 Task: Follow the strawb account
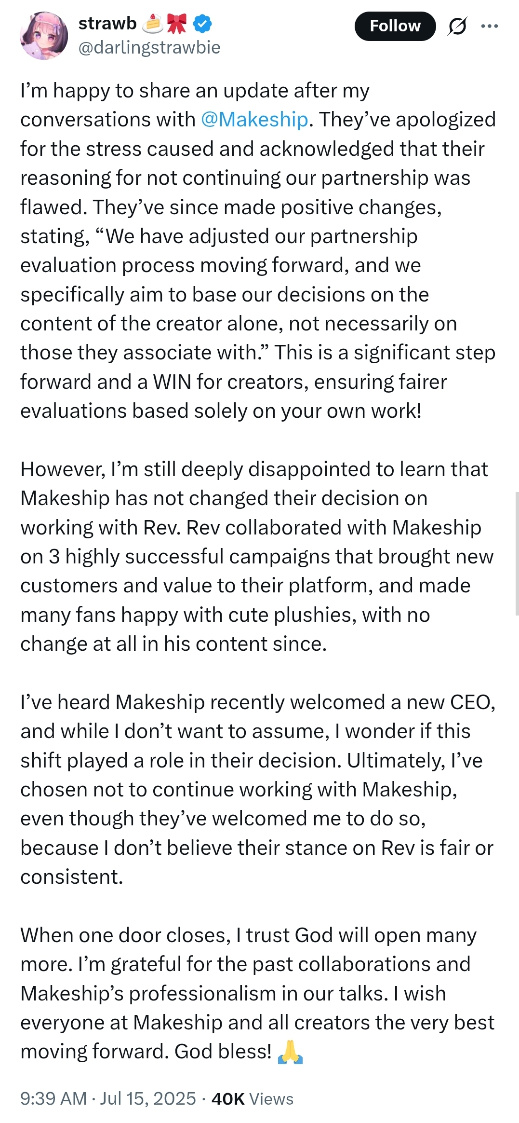click(395, 26)
